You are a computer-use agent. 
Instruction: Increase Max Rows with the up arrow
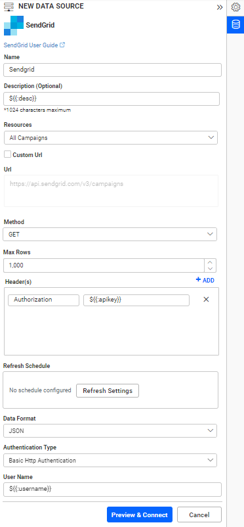click(x=211, y=262)
